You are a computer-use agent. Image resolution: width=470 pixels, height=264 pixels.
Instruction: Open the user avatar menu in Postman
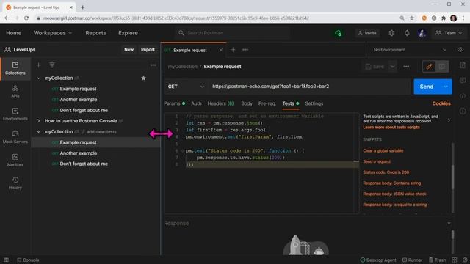(422, 33)
